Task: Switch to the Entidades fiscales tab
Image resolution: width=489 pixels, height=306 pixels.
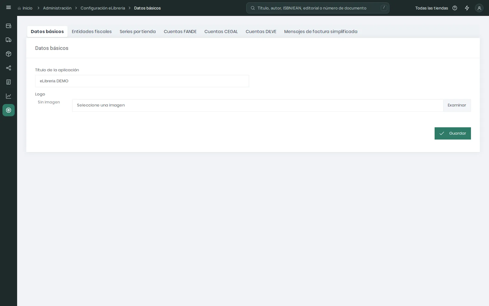Action: tap(92, 32)
